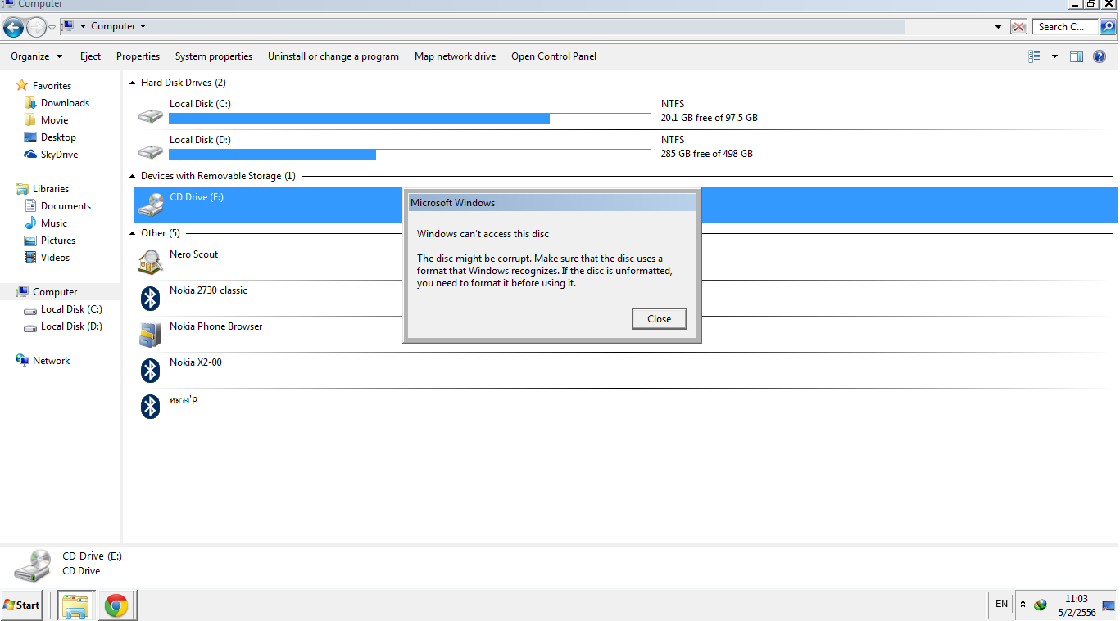Viewport: 1120px width, 621px height.
Task: Select Local Disk (D:) in the sidebar tree
Action: [71, 326]
